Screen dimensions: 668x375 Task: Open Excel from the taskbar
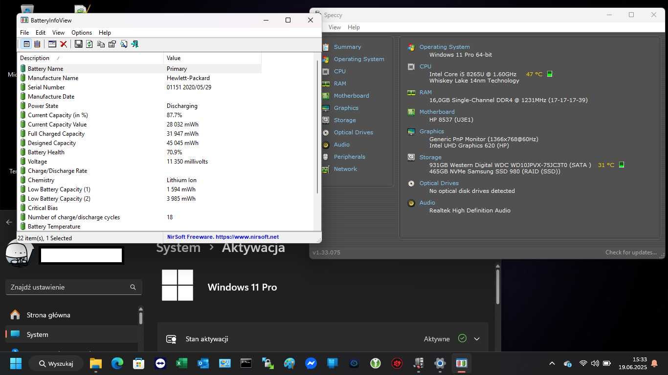pos(181,363)
